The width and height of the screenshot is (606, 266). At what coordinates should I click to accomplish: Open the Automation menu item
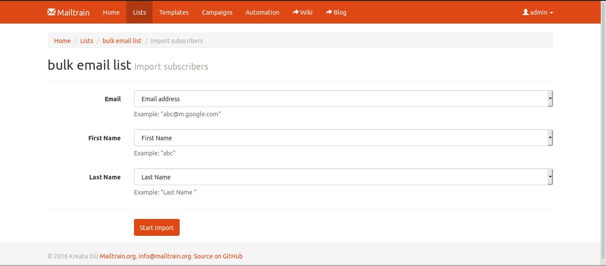pos(263,12)
